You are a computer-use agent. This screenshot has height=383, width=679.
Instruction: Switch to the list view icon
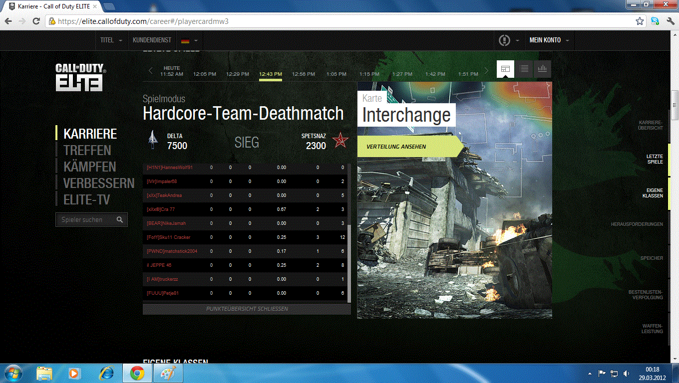[x=524, y=69]
